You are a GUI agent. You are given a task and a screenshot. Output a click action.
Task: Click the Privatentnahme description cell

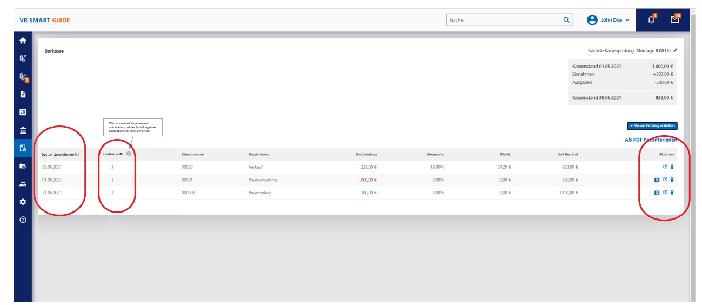click(x=262, y=180)
